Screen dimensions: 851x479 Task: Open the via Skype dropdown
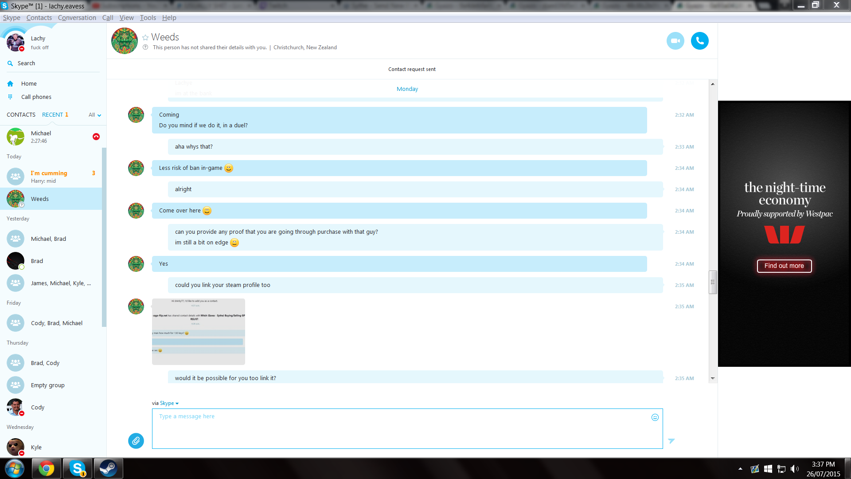[x=169, y=403]
